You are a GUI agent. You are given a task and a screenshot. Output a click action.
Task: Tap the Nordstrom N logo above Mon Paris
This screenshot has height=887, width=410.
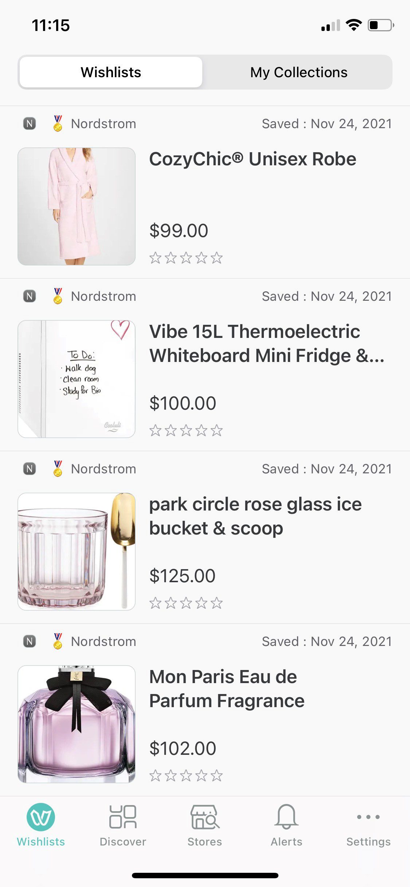pos(30,641)
